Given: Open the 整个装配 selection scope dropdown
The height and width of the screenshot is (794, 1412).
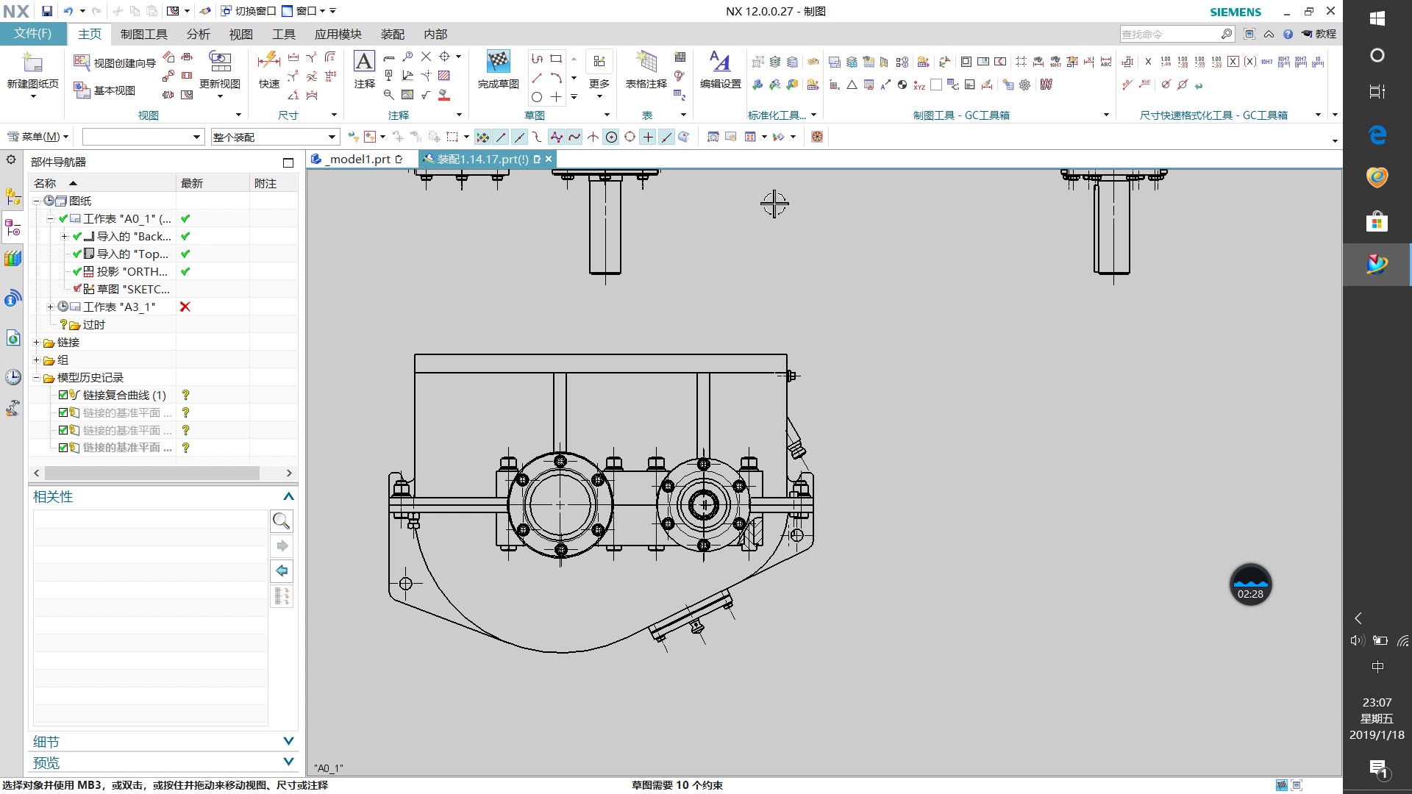Looking at the screenshot, I should 332,137.
